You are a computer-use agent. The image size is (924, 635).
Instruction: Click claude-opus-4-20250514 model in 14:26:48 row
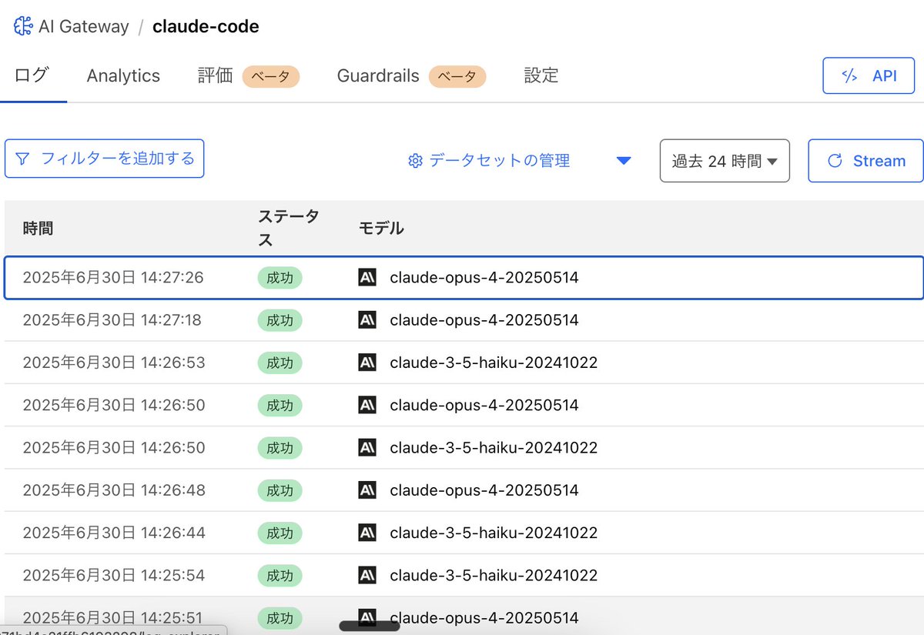pyautogui.click(x=484, y=490)
